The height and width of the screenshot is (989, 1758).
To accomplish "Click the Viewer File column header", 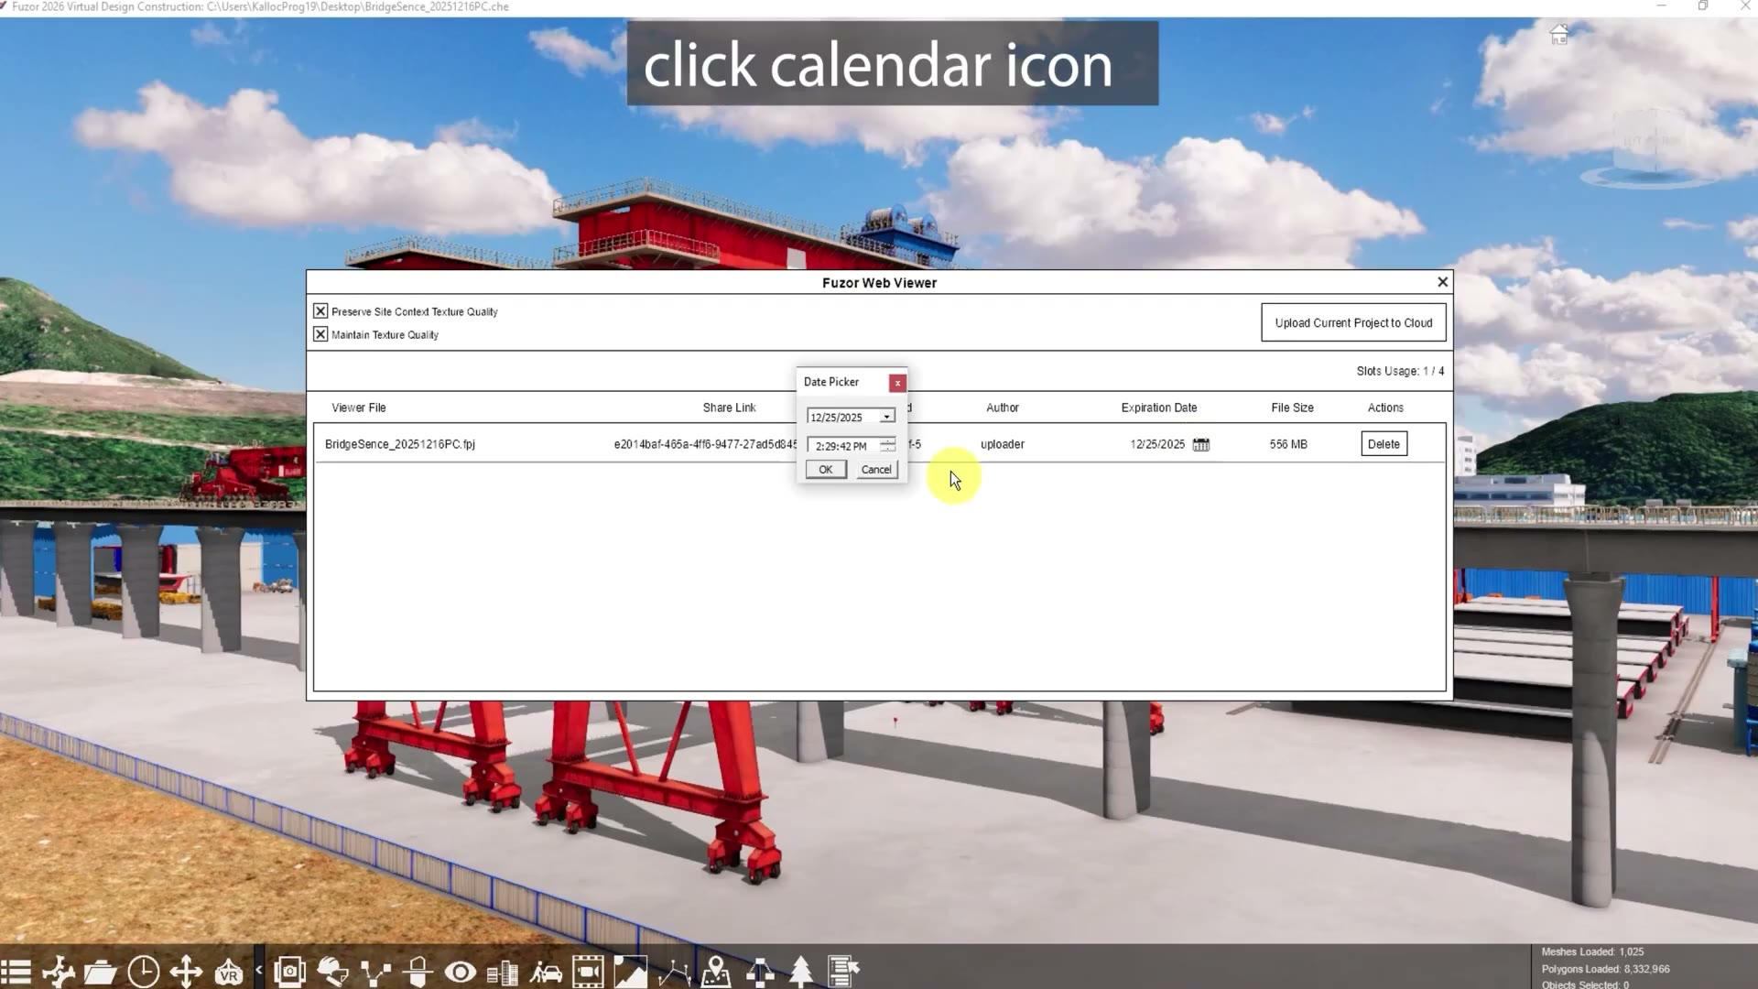I will tap(359, 408).
